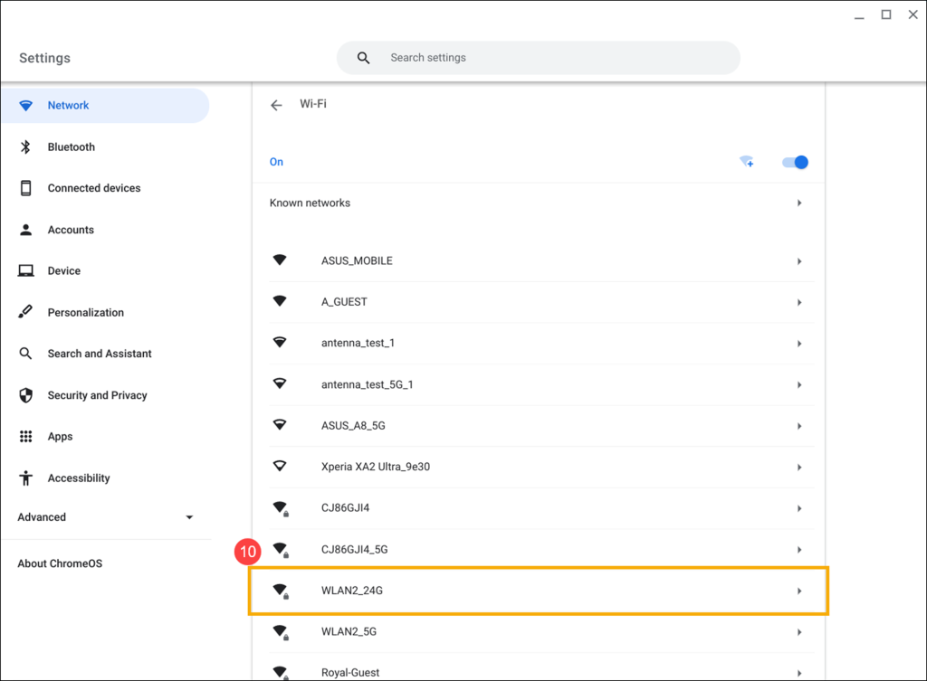Click the ASUS_MOBILE signal strength icon

point(280,260)
